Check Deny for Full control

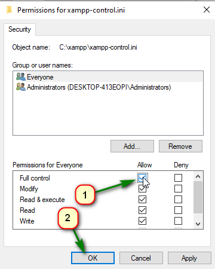click(x=178, y=178)
